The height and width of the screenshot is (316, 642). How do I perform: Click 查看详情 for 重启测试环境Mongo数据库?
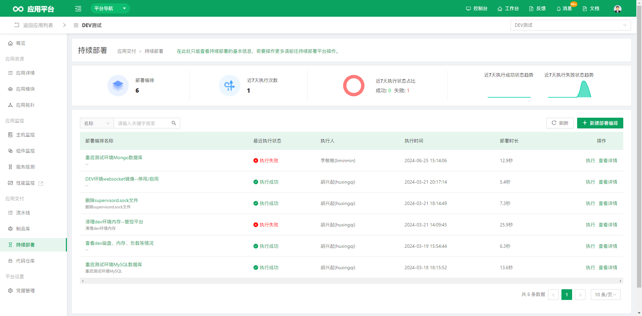click(x=608, y=161)
